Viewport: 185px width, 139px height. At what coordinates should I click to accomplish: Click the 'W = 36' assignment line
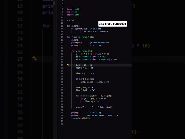[x=70, y=20]
